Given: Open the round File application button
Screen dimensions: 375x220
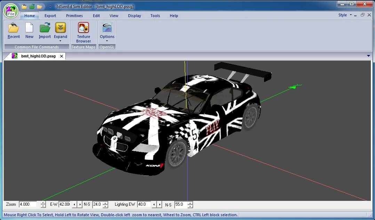Looking at the screenshot, I should pos(11,11).
